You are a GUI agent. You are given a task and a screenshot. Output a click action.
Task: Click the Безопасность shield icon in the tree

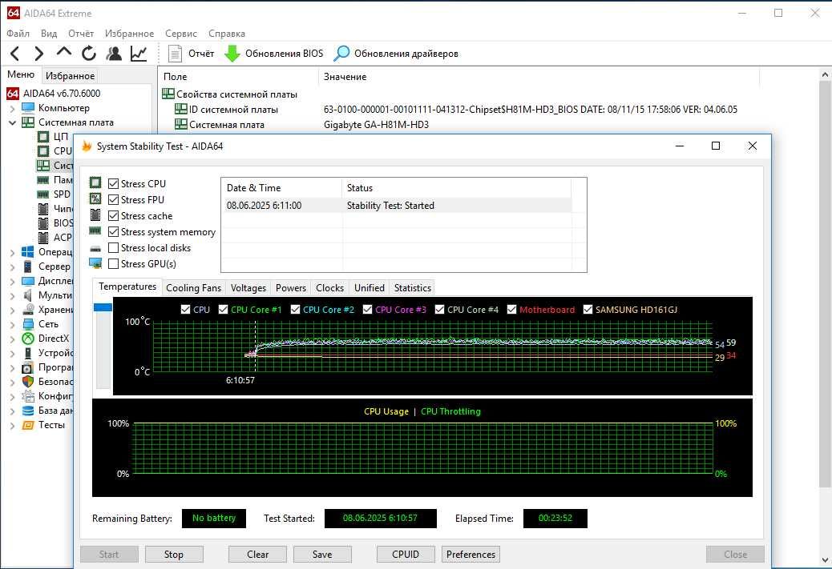pyautogui.click(x=27, y=382)
